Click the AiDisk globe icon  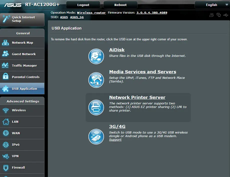96,56
